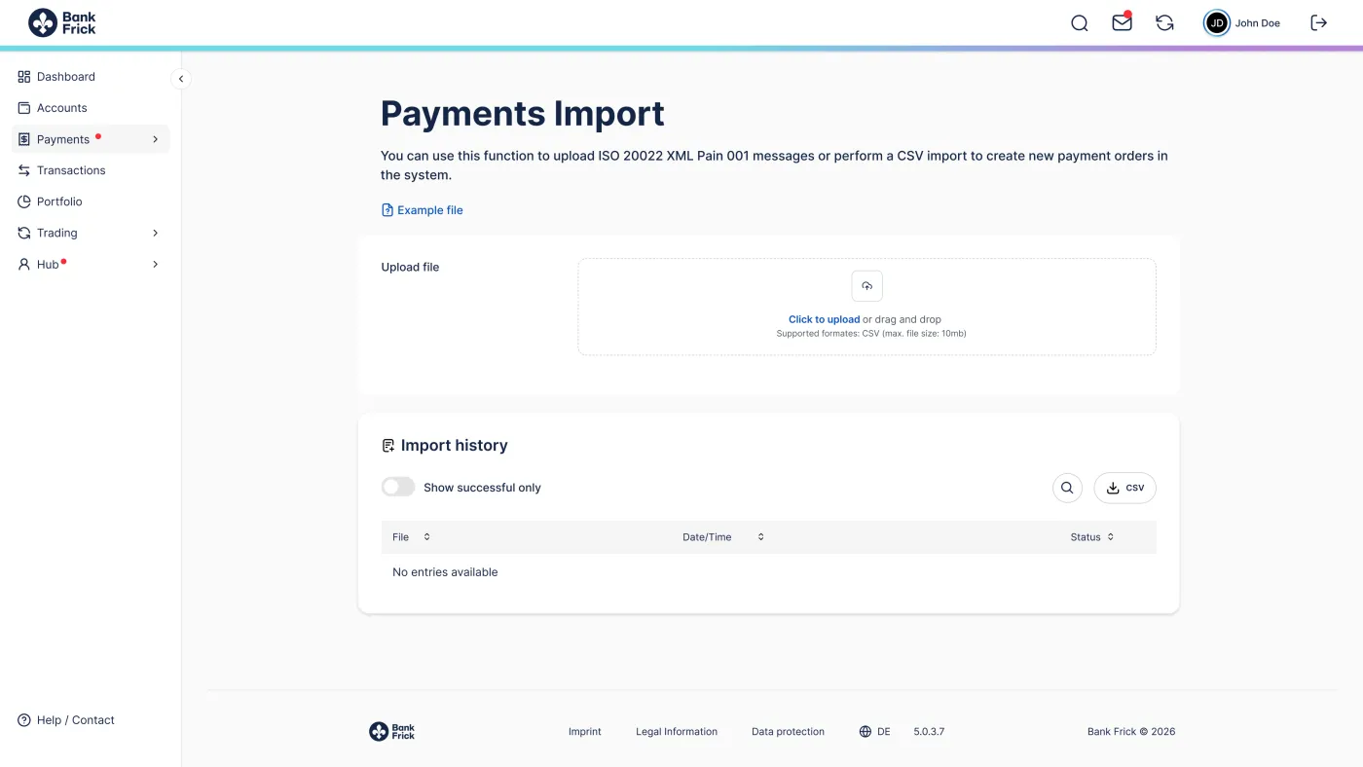The image size is (1363, 767).
Task: Switch language via DE globe selector
Action: 874,731
